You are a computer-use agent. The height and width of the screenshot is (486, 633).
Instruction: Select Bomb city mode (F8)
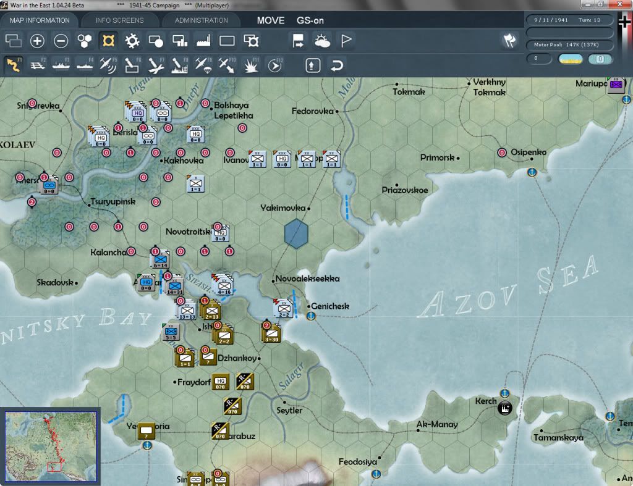(x=180, y=65)
